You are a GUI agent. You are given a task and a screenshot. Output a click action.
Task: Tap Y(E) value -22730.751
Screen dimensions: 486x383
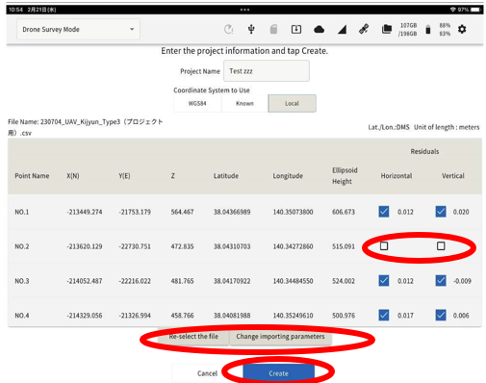click(135, 246)
